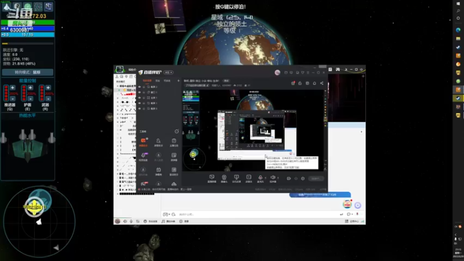
Task: Mute the microphone in the streaming toolbar
Action: pos(260,178)
